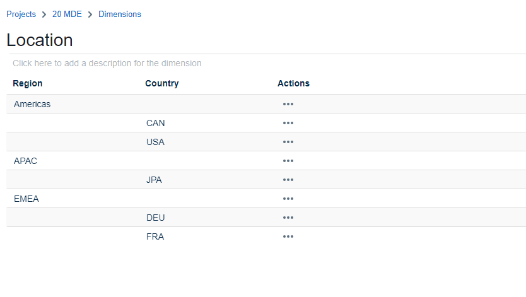The height and width of the screenshot is (297, 526).
Task: Click to add a dimension description
Action: tap(107, 63)
